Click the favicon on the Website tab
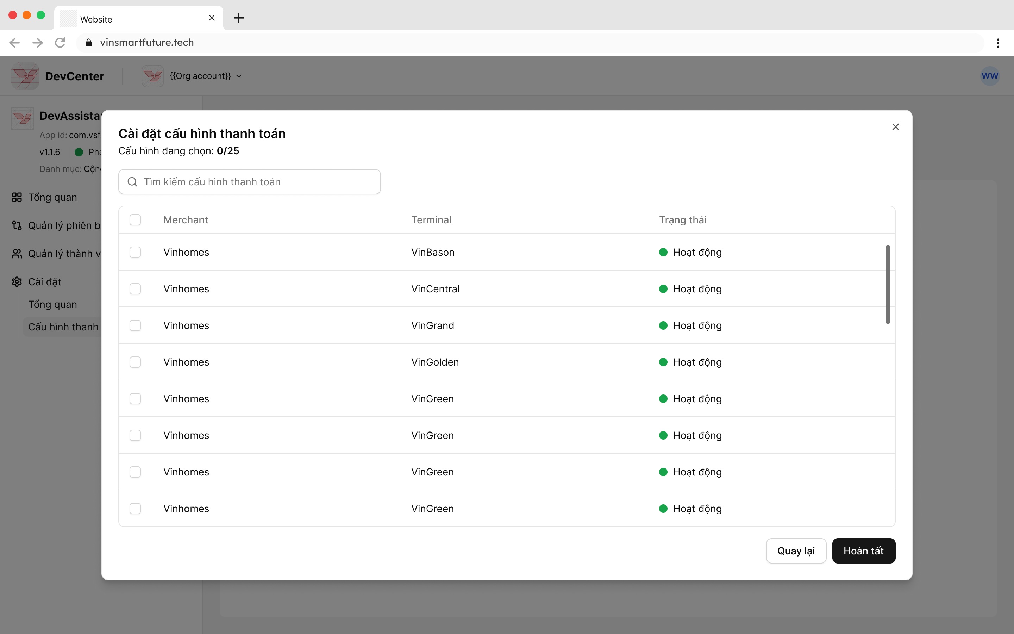The image size is (1014, 634). click(68, 18)
